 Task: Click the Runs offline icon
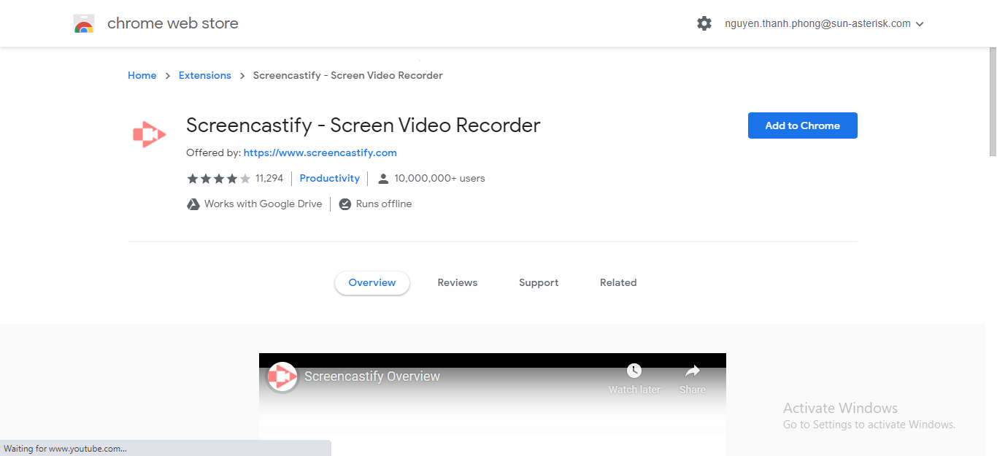[x=345, y=204]
